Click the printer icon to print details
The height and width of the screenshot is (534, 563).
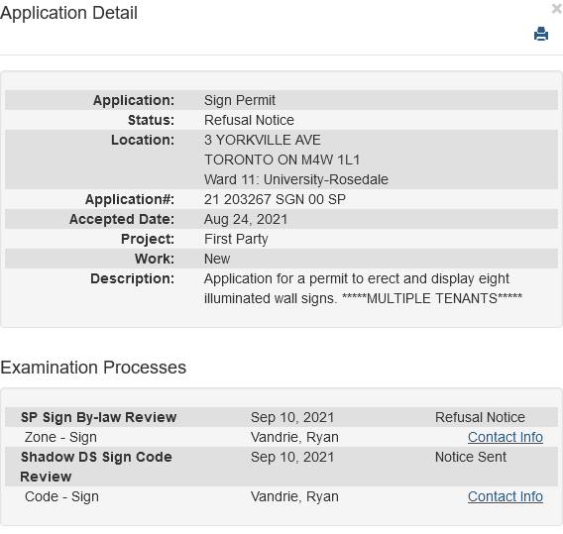pos(541,34)
